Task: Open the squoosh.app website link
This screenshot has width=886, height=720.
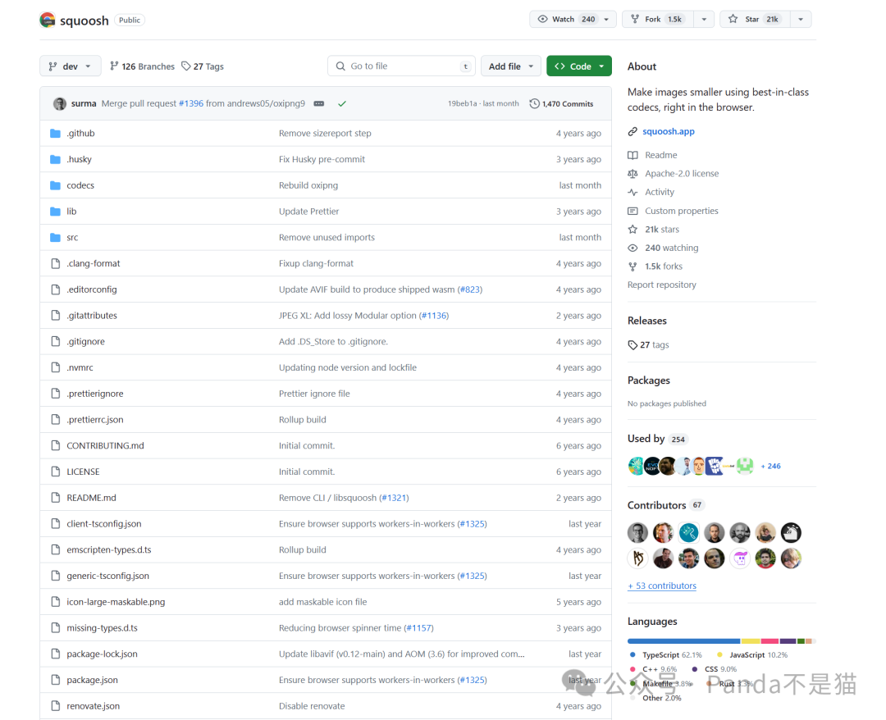Action: [669, 131]
